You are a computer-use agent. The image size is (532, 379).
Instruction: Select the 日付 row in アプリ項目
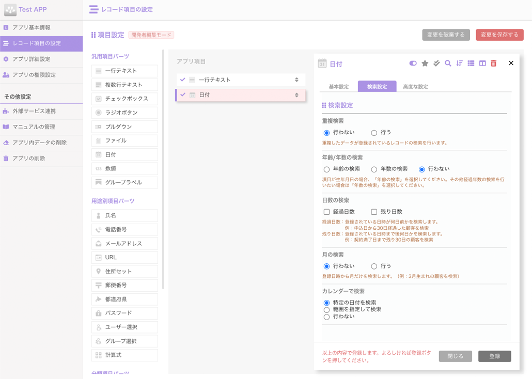tap(241, 95)
